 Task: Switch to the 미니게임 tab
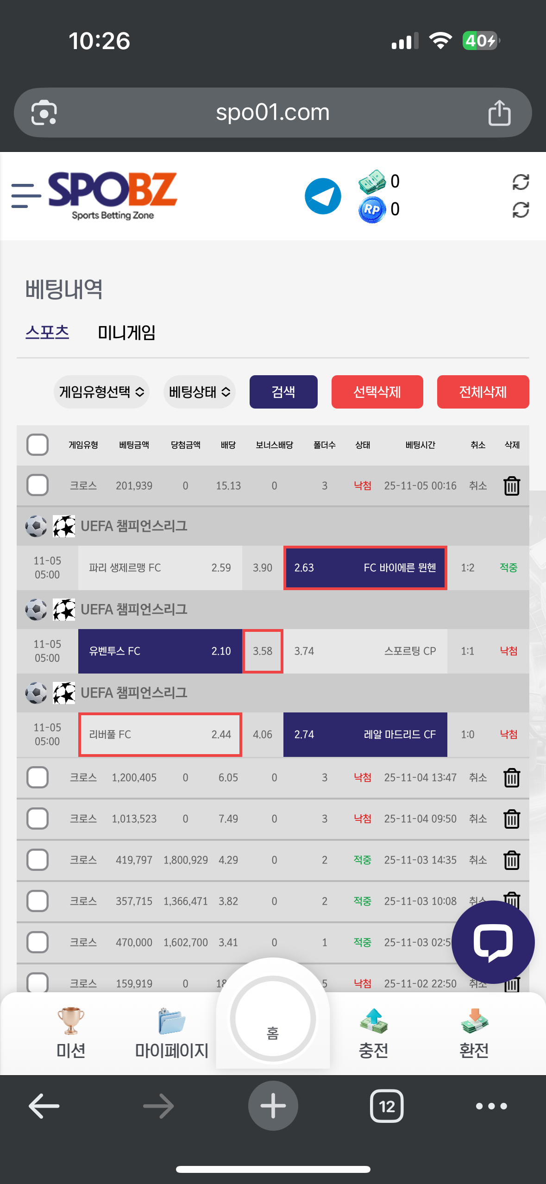point(126,333)
